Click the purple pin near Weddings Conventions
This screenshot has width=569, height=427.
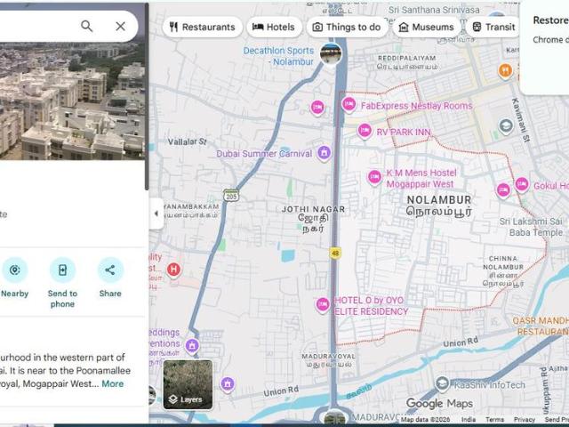pyautogui.click(x=192, y=345)
